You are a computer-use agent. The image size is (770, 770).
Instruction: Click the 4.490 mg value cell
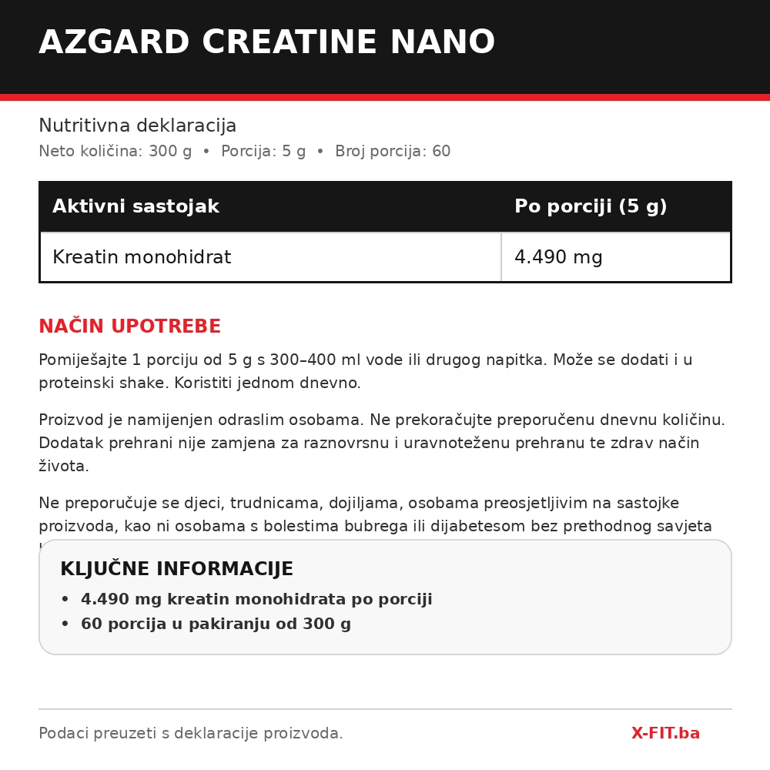tap(616, 257)
